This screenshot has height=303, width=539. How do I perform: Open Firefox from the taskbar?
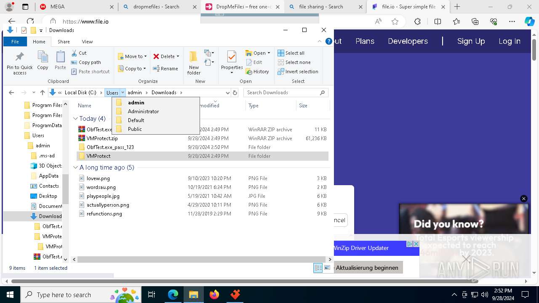click(214, 295)
